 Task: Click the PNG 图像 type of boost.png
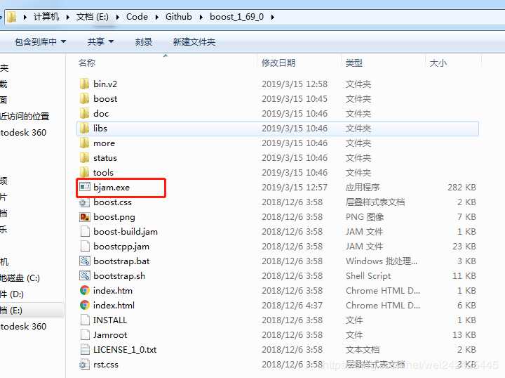[x=365, y=216]
